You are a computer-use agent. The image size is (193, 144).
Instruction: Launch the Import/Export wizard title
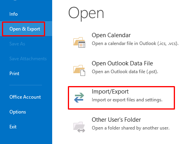coord(110,92)
